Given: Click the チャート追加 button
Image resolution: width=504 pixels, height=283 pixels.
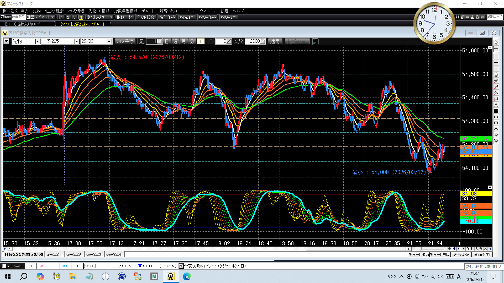Looking at the screenshot, I should coord(419,254).
